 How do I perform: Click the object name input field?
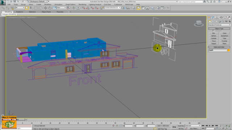(x=217, y=50)
